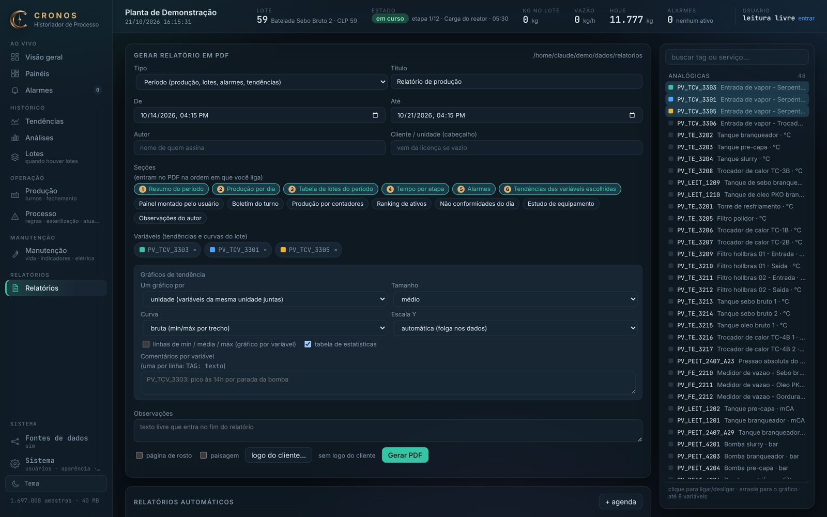This screenshot has width=827, height=517.
Task: Click the Análises bar-chart icon
Action: point(15,138)
